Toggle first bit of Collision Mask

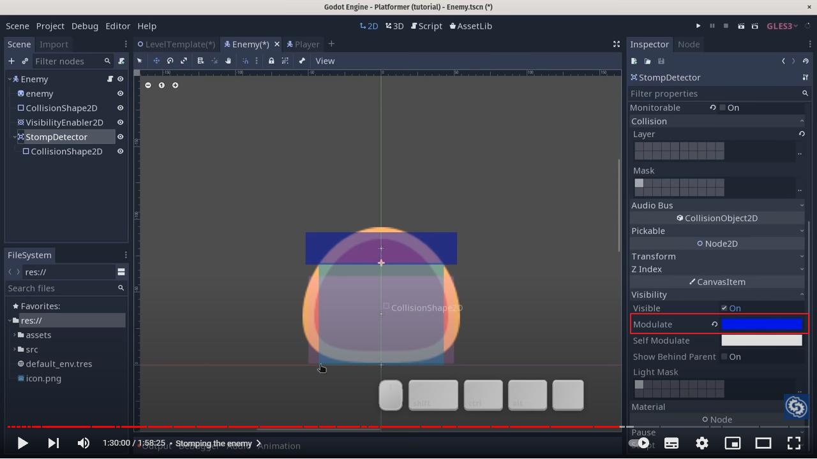point(639,183)
